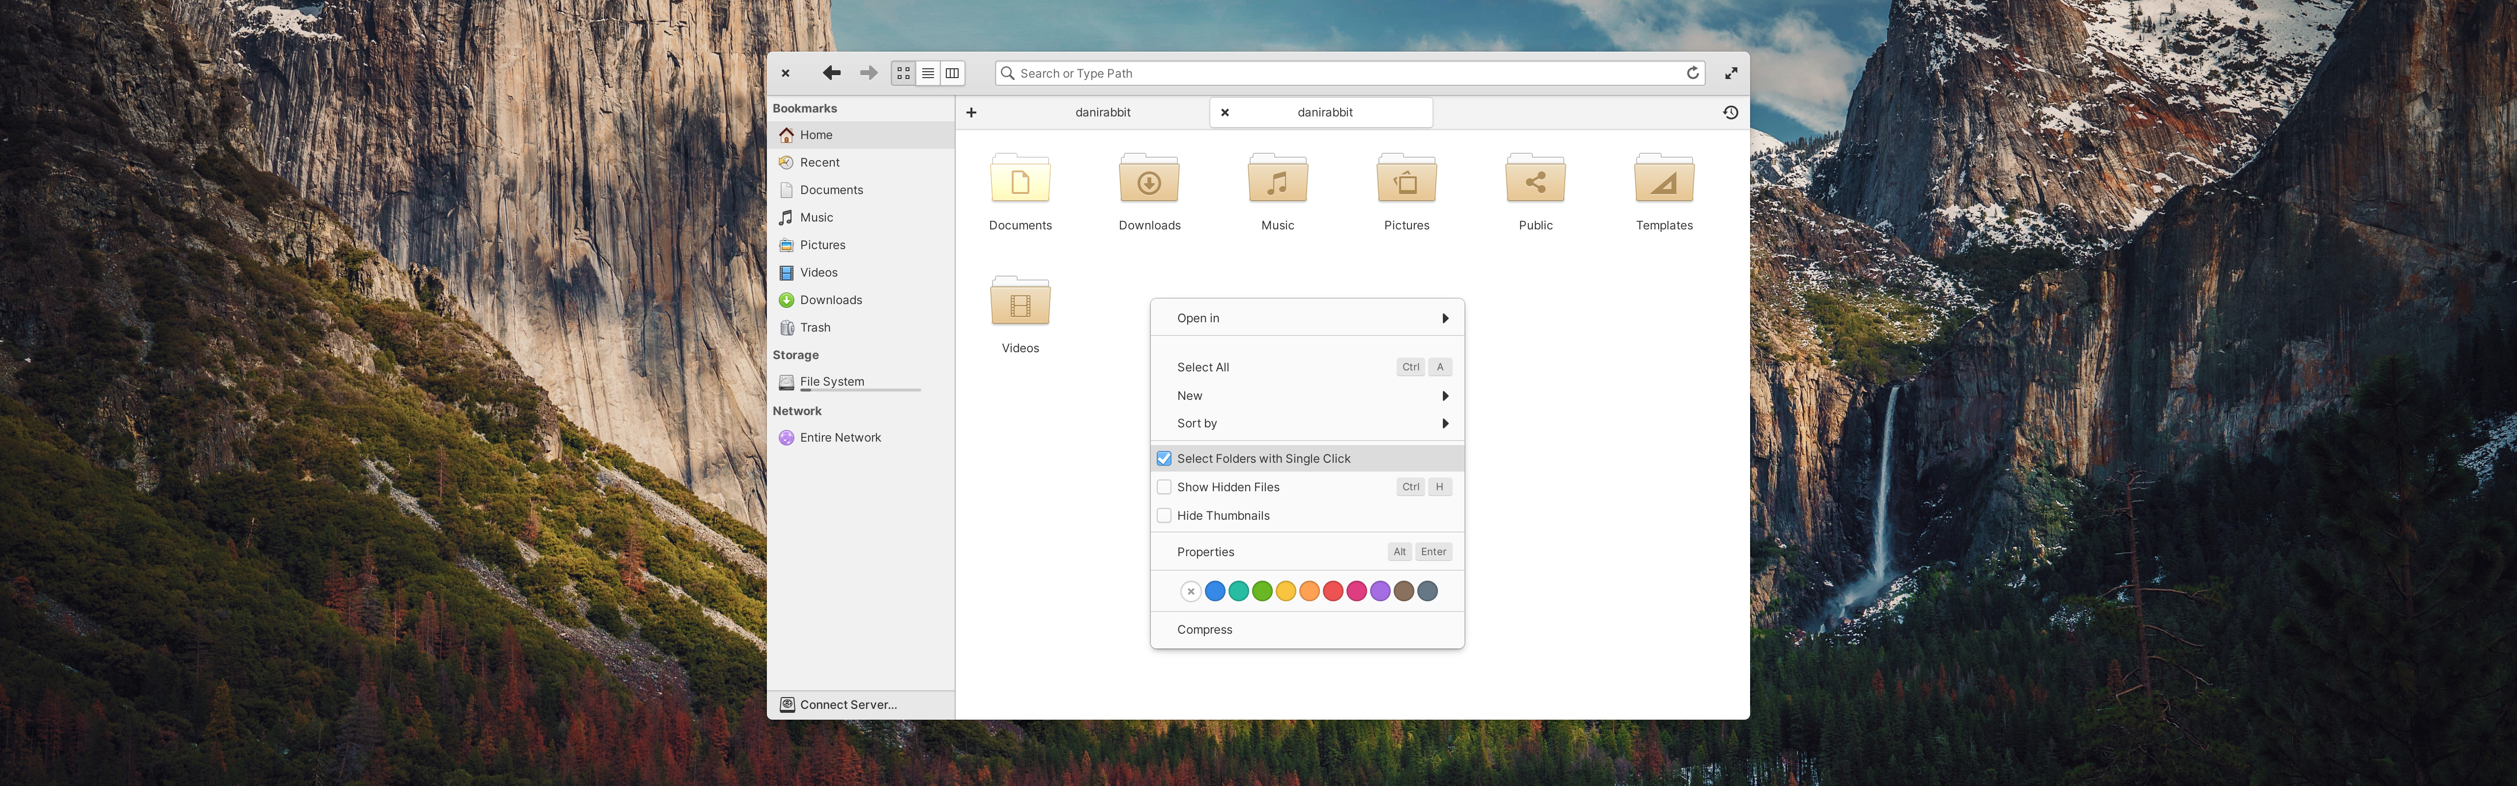Choose Select All from context menu
2517x786 pixels.
pyautogui.click(x=1307, y=367)
